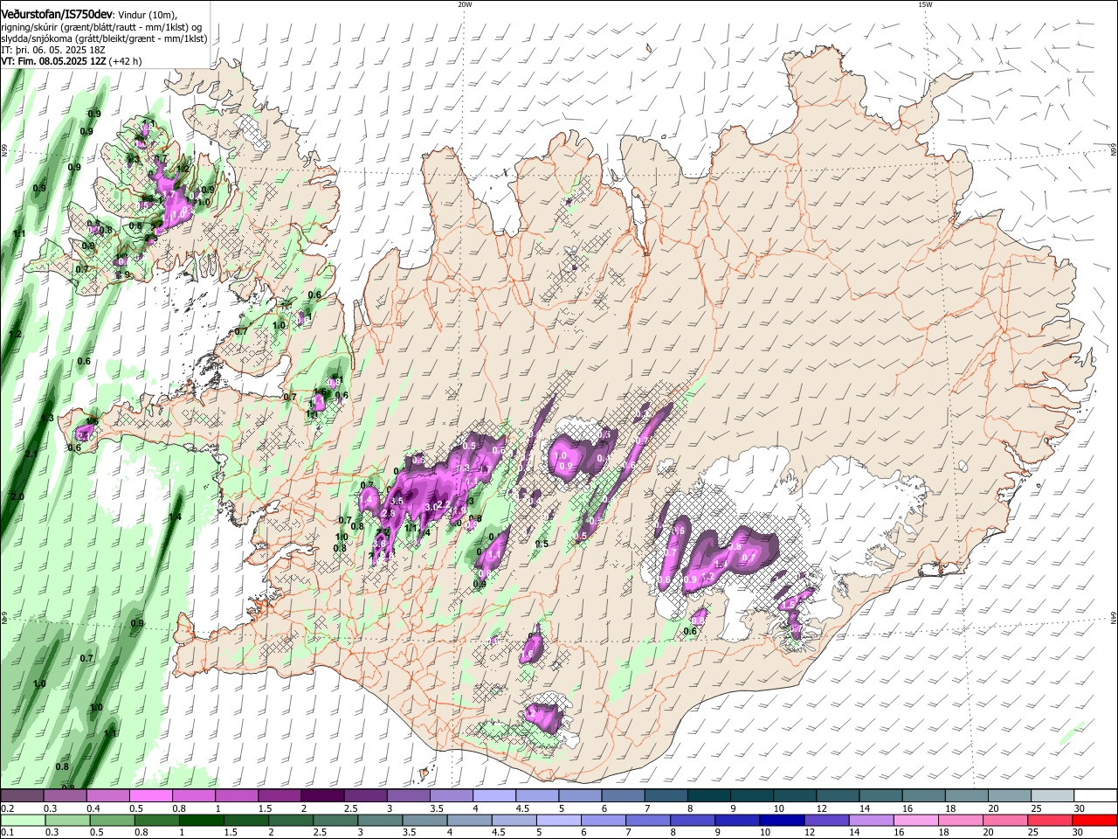
Task: Pick the navy blue 10–12 mm rain swatch
Action: coord(780,820)
